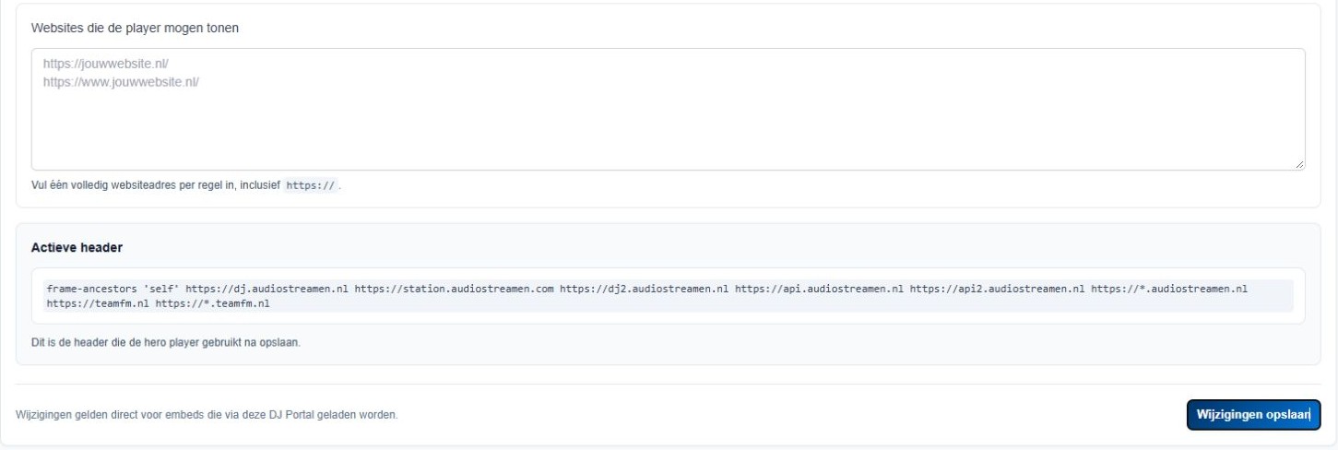Image resolution: width=1338 pixels, height=450 pixels.
Task: Focus the allowed websites text area
Action: [x=668, y=109]
